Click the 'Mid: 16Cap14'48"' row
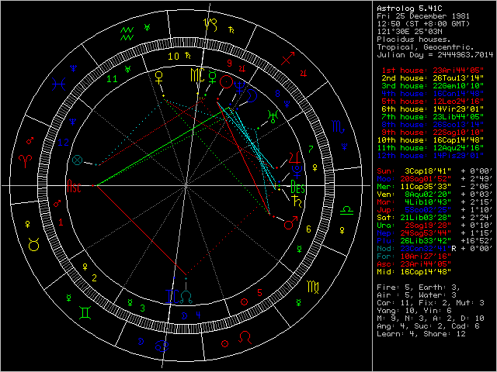Image resolution: width=497 pixels, height=372 pixels. point(414,272)
